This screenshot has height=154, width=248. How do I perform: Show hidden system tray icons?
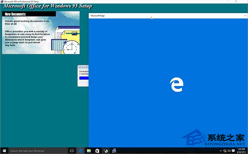coord(221,151)
